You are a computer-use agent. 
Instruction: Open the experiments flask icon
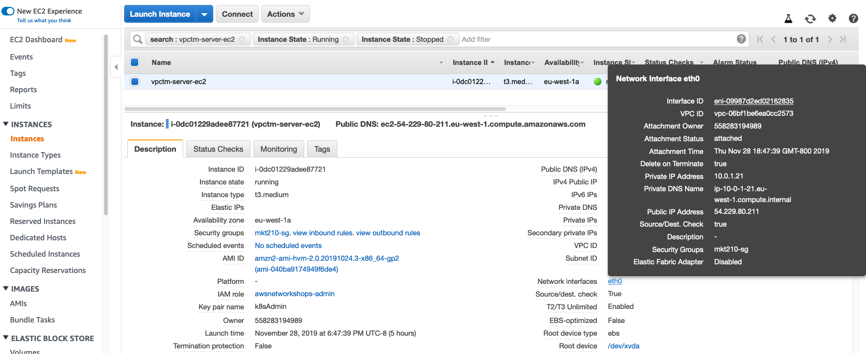tap(789, 19)
